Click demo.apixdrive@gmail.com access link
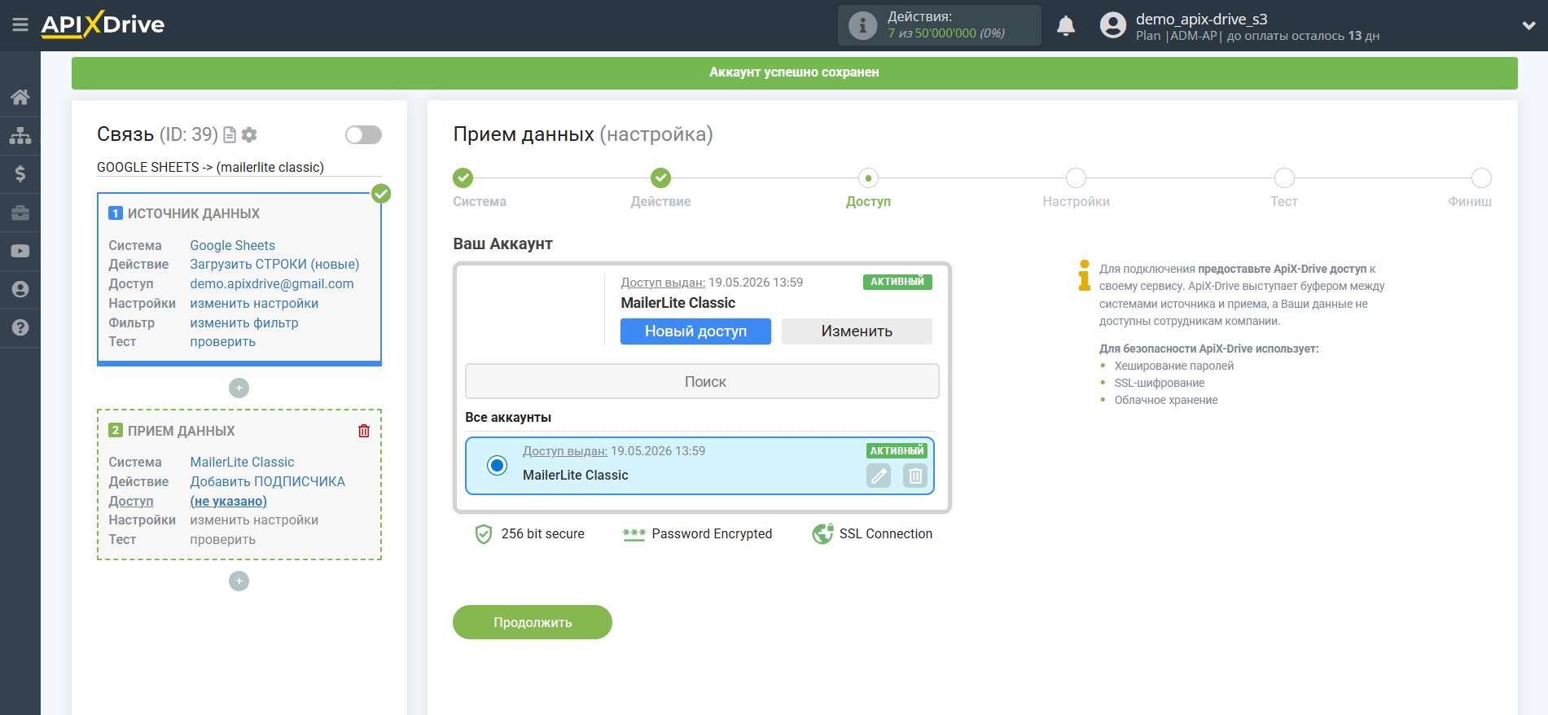The height and width of the screenshot is (715, 1548). 272,284
